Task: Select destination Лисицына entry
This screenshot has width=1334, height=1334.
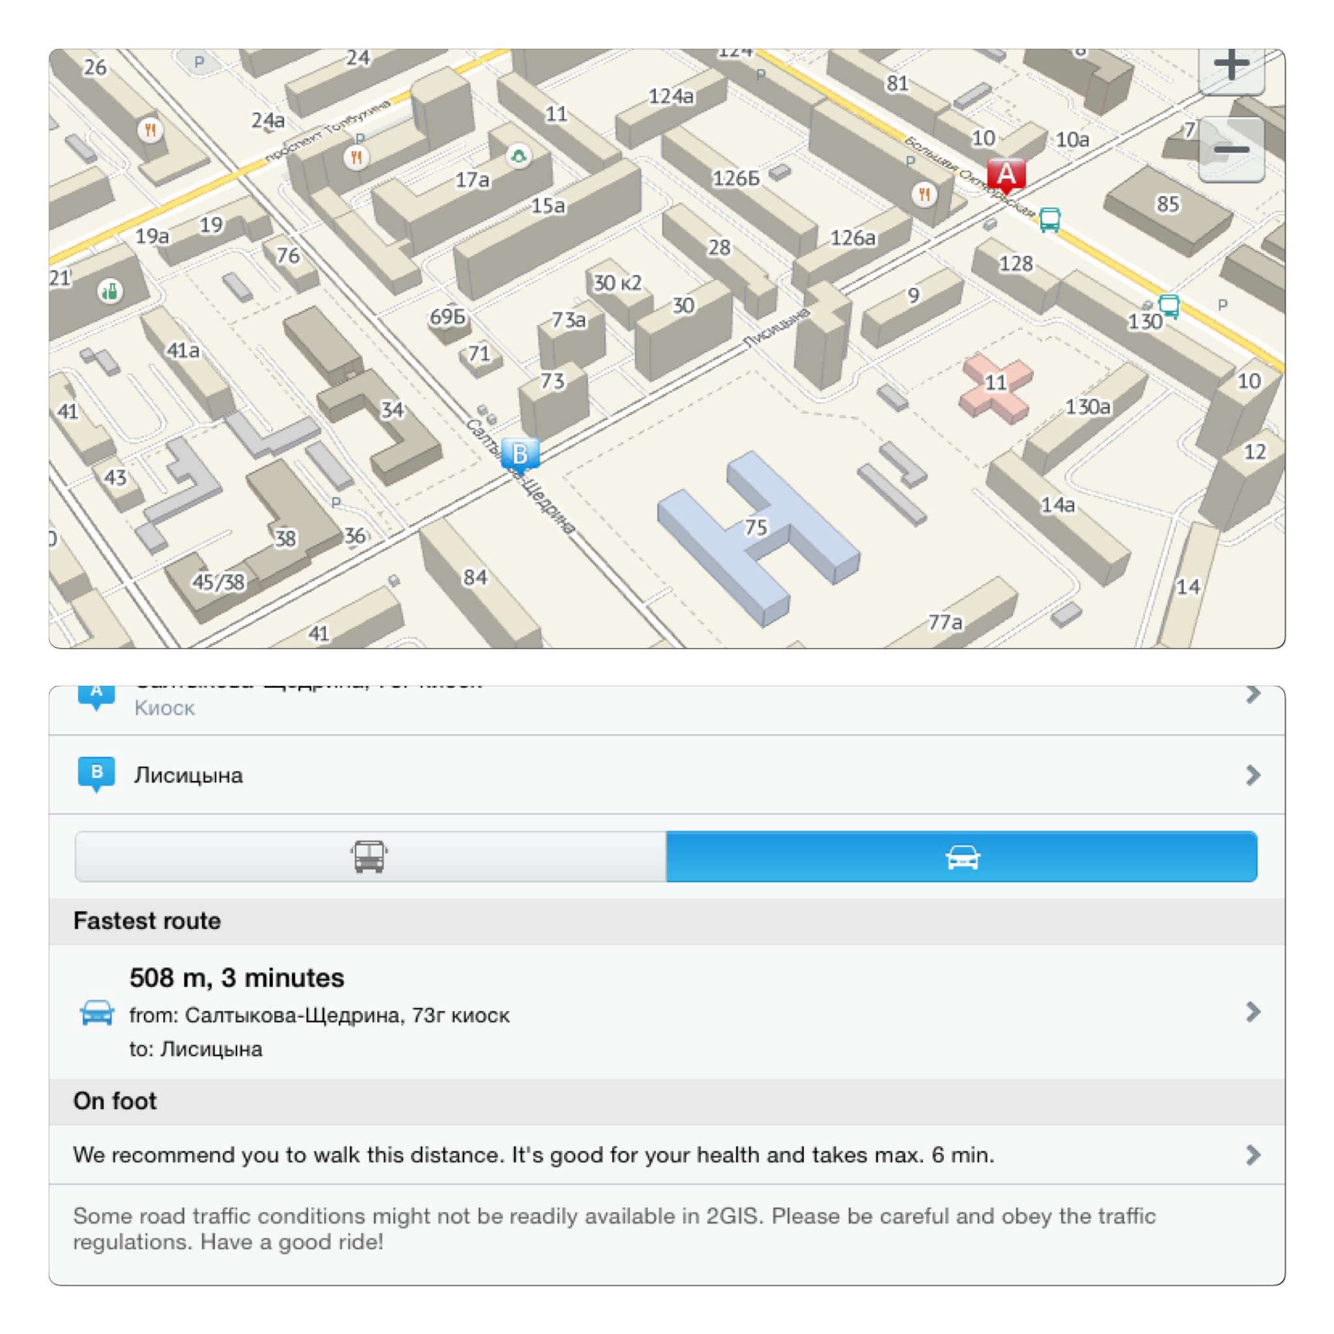Action: (667, 774)
